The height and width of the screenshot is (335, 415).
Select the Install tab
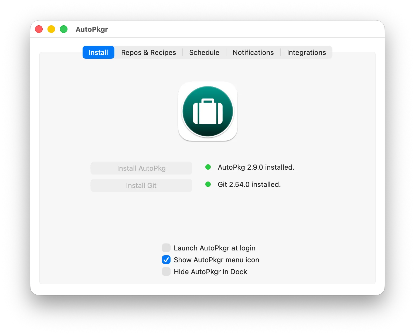pyautogui.click(x=98, y=52)
